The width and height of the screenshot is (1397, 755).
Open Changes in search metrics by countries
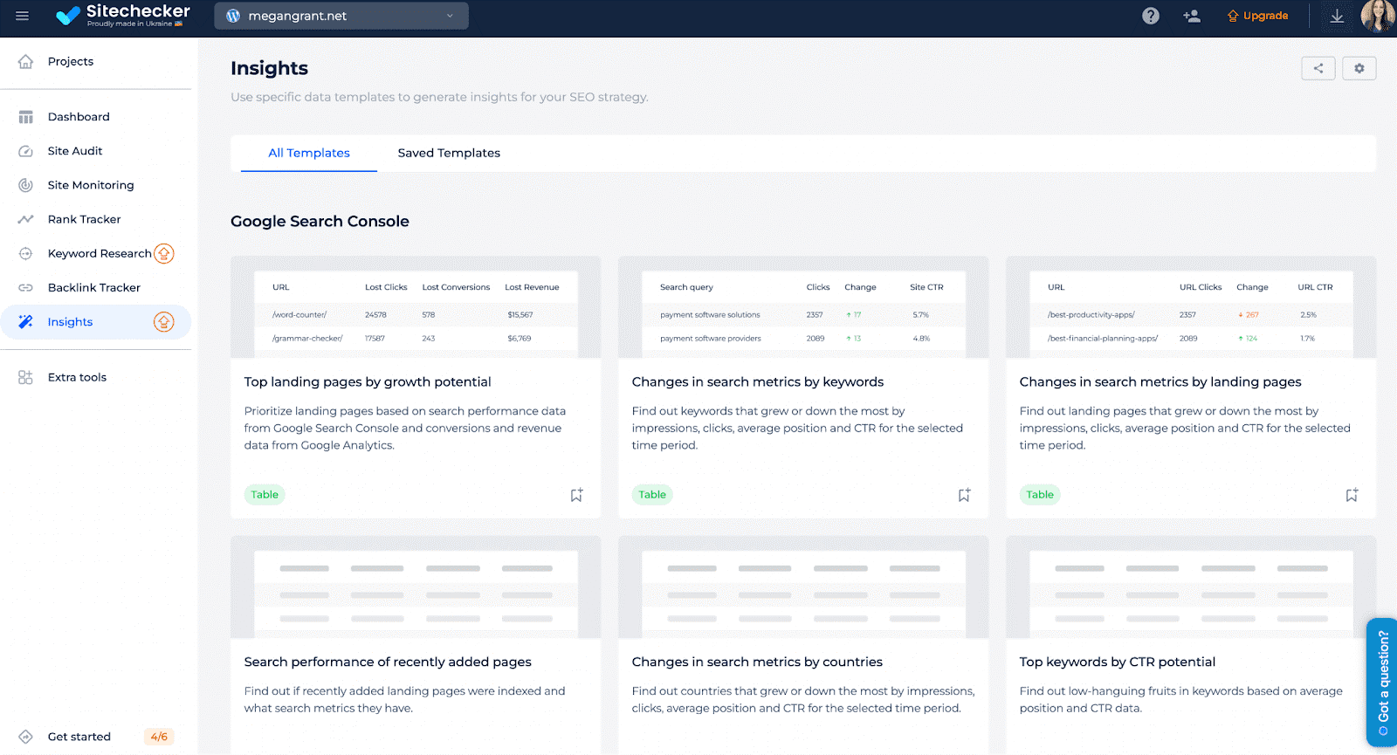pyautogui.click(x=757, y=662)
